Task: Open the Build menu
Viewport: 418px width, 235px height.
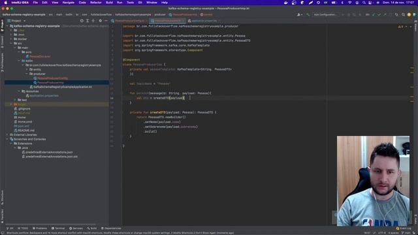Action: click(x=109, y=3)
